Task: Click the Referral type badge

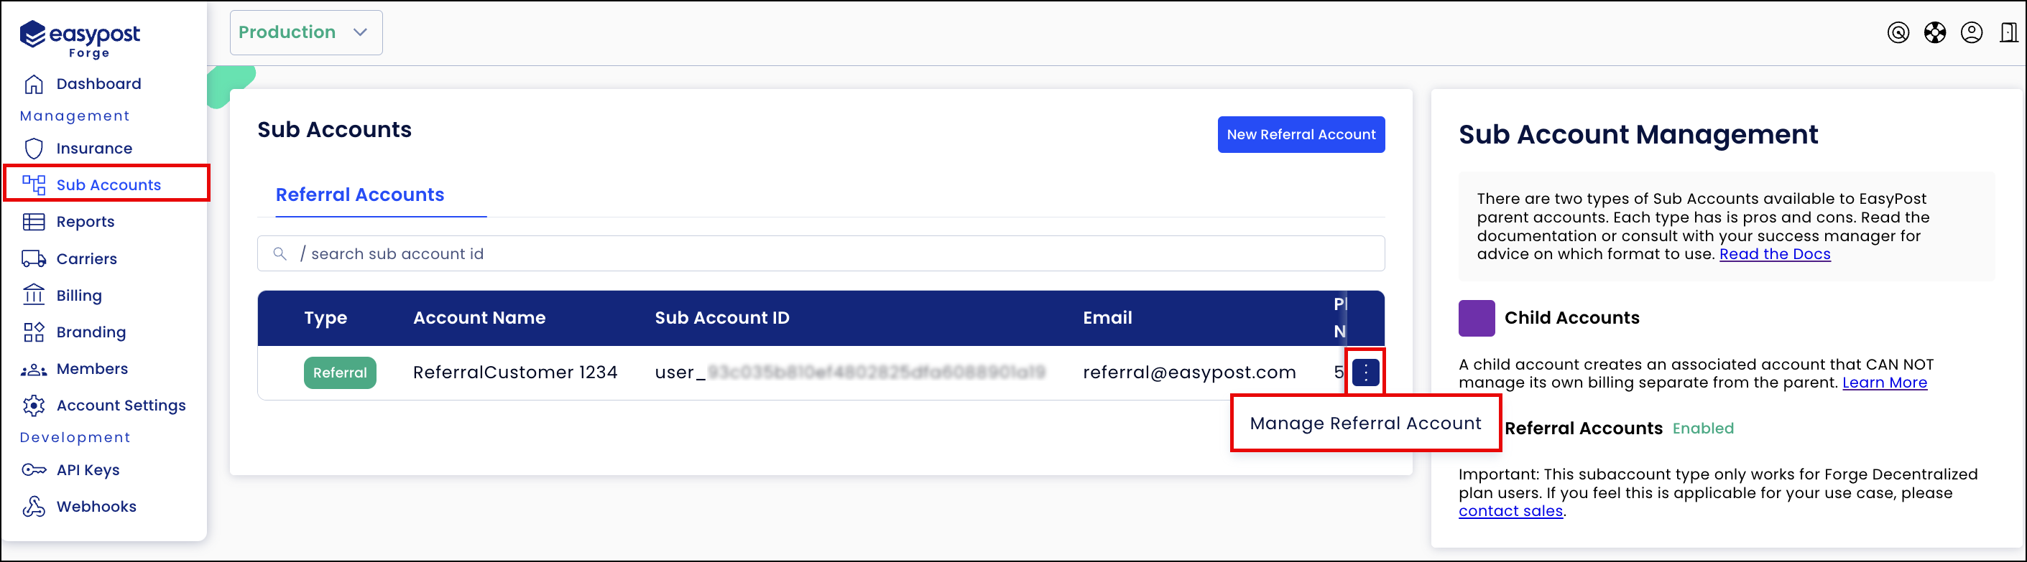Action: point(340,373)
